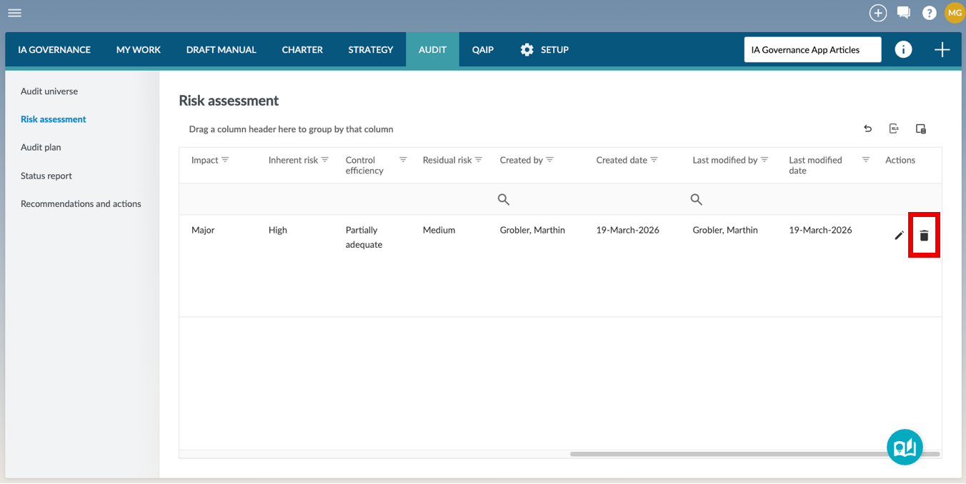Click the Setup gear icon
966x484 pixels.
pos(527,50)
